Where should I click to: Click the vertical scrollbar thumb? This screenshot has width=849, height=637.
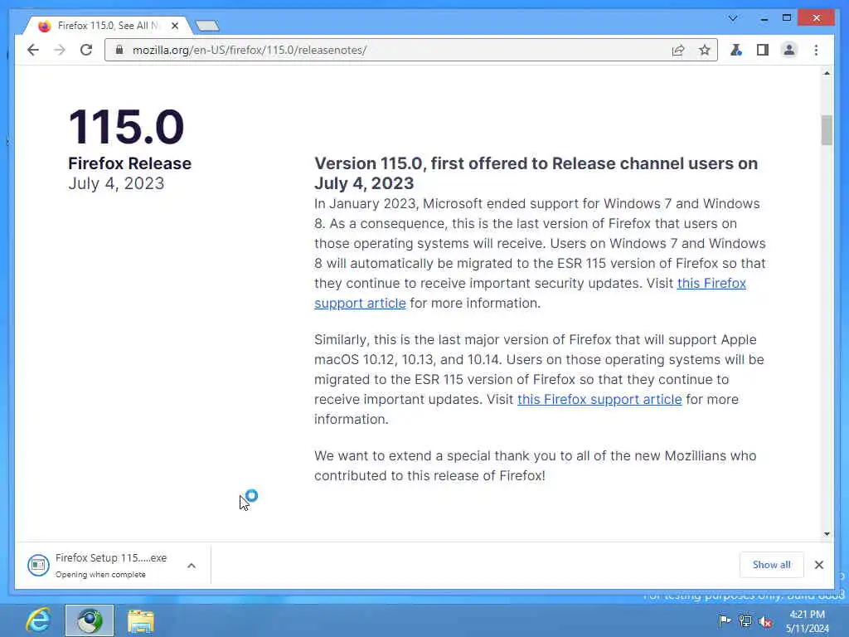point(827,130)
